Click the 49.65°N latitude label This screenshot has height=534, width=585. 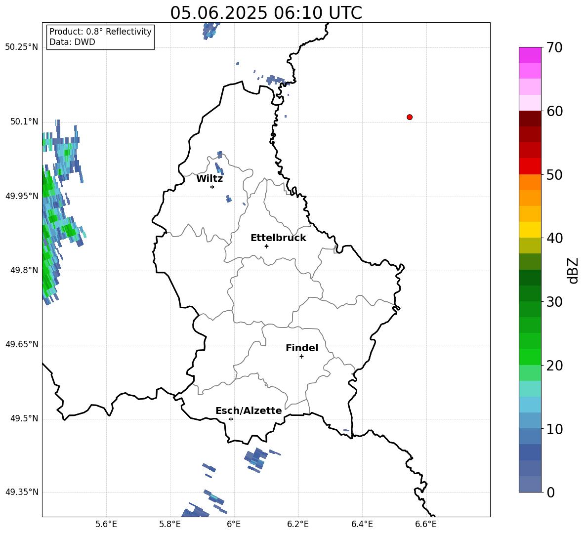click(22, 344)
